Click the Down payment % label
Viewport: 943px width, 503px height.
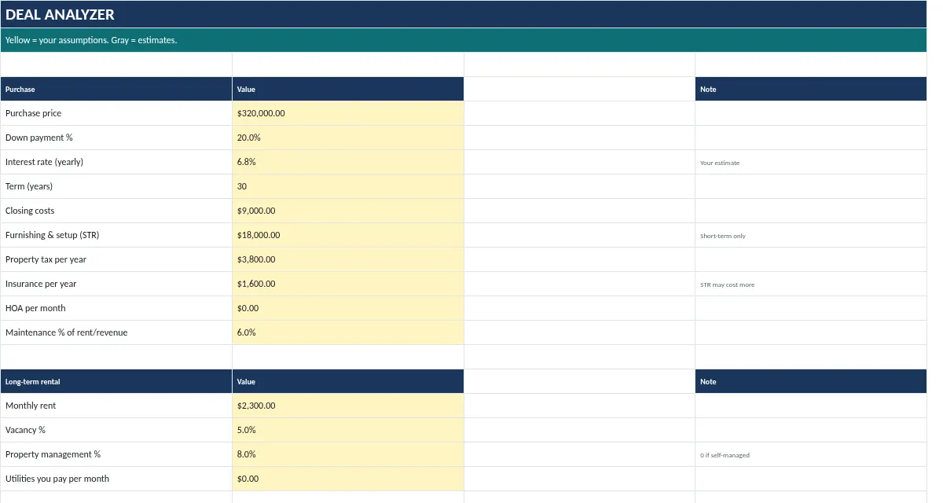click(x=116, y=138)
